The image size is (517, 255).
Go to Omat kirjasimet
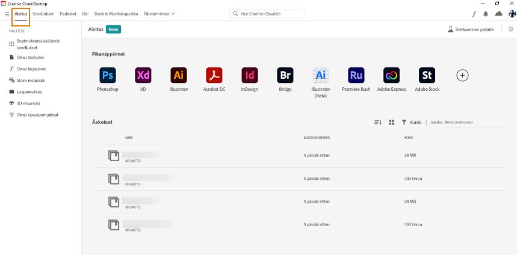pos(27,69)
